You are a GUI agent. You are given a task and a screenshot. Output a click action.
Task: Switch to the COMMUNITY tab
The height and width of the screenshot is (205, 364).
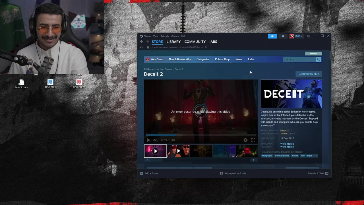pos(195,42)
